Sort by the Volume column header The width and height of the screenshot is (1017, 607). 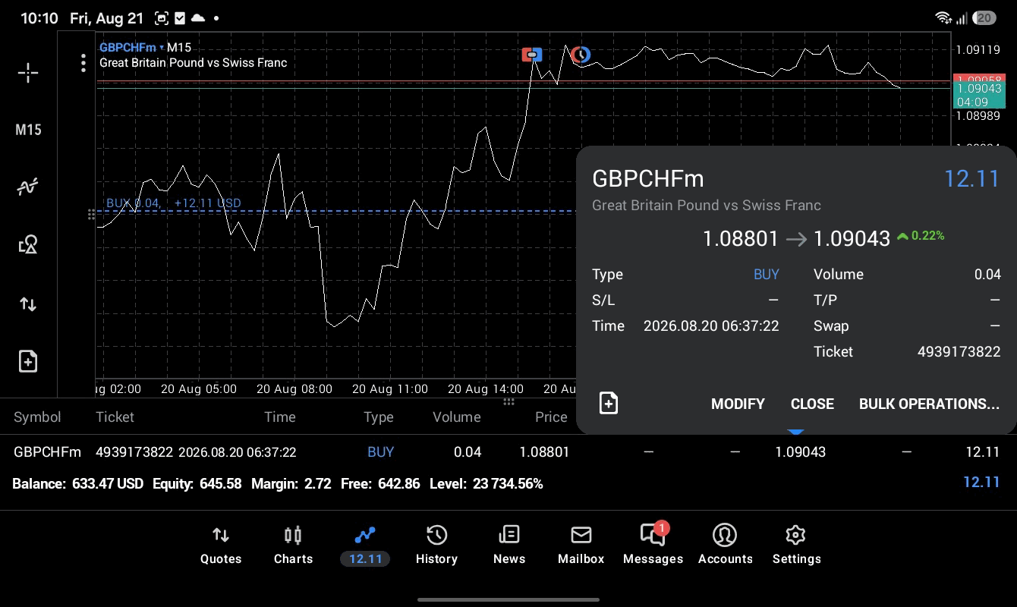pyautogui.click(x=456, y=417)
